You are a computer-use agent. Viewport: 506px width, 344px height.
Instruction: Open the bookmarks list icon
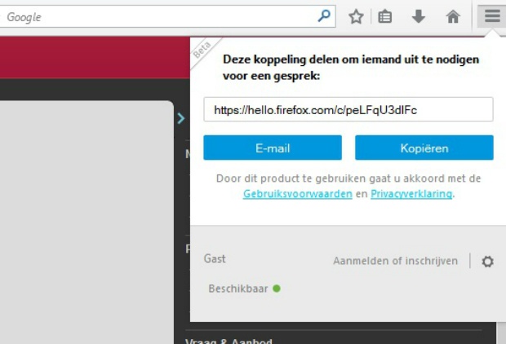pos(384,16)
